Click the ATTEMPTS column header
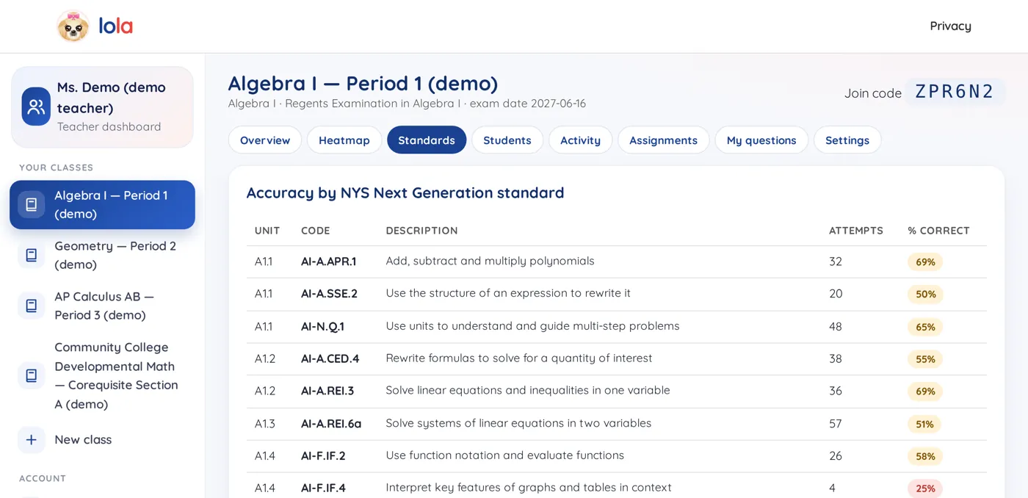The height and width of the screenshot is (498, 1028). [x=856, y=231]
